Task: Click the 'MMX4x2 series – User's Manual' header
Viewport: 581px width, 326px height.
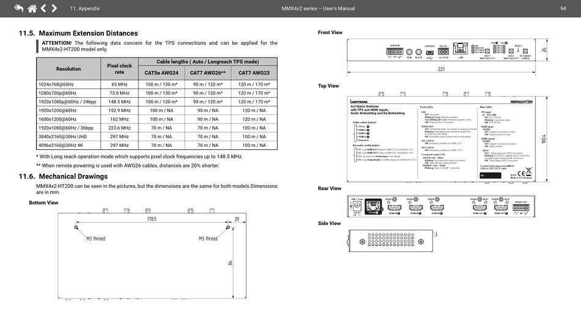Action: pos(318,9)
